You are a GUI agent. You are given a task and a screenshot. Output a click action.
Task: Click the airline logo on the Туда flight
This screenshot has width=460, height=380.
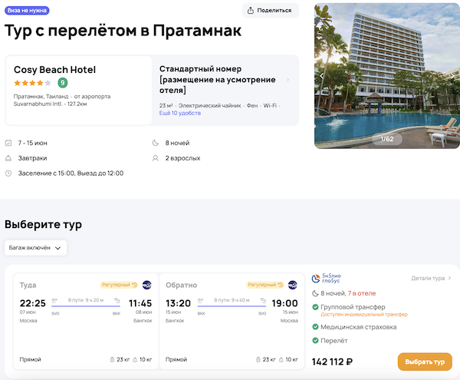(146, 285)
